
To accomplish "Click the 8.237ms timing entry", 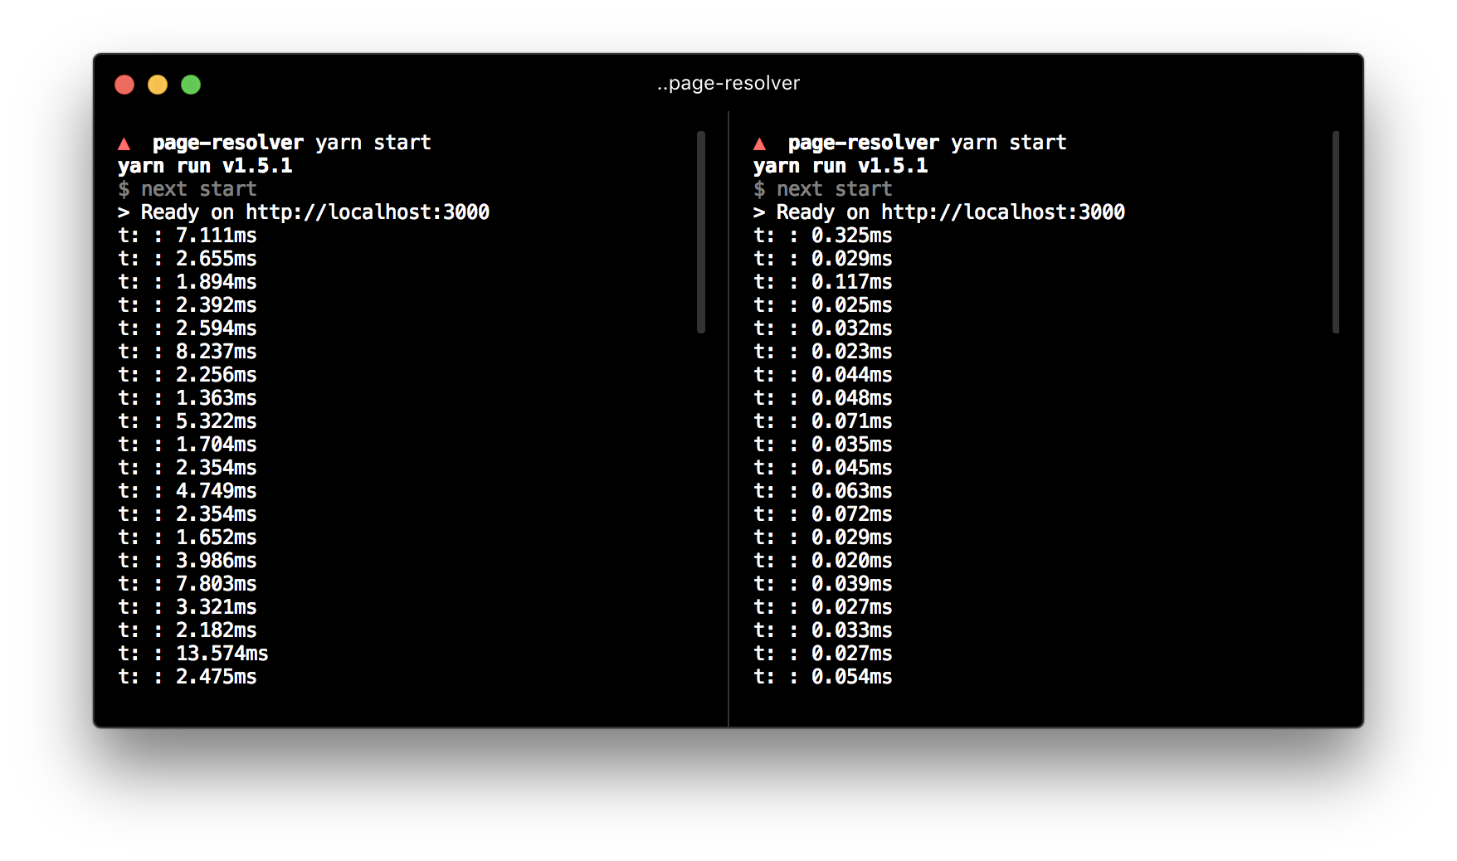I will pyautogui.click(x=216, y=352).
